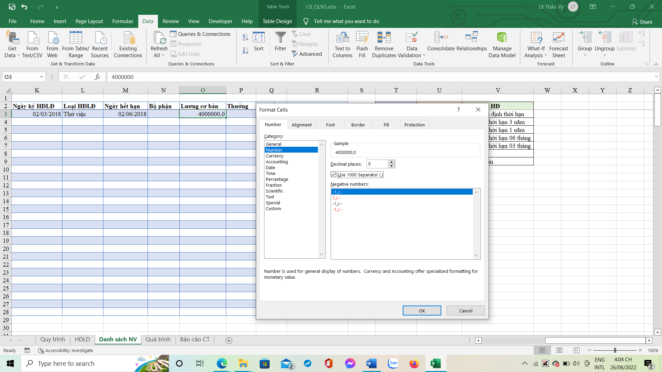Toggle Use 1000 Separator checkbox
The height and width of the screenshot is (372, 662).
coord(333,175)
